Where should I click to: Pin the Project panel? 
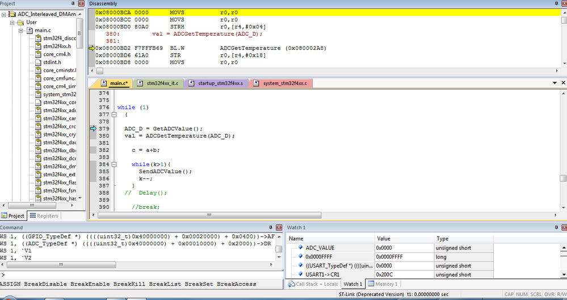click(73, 4)
